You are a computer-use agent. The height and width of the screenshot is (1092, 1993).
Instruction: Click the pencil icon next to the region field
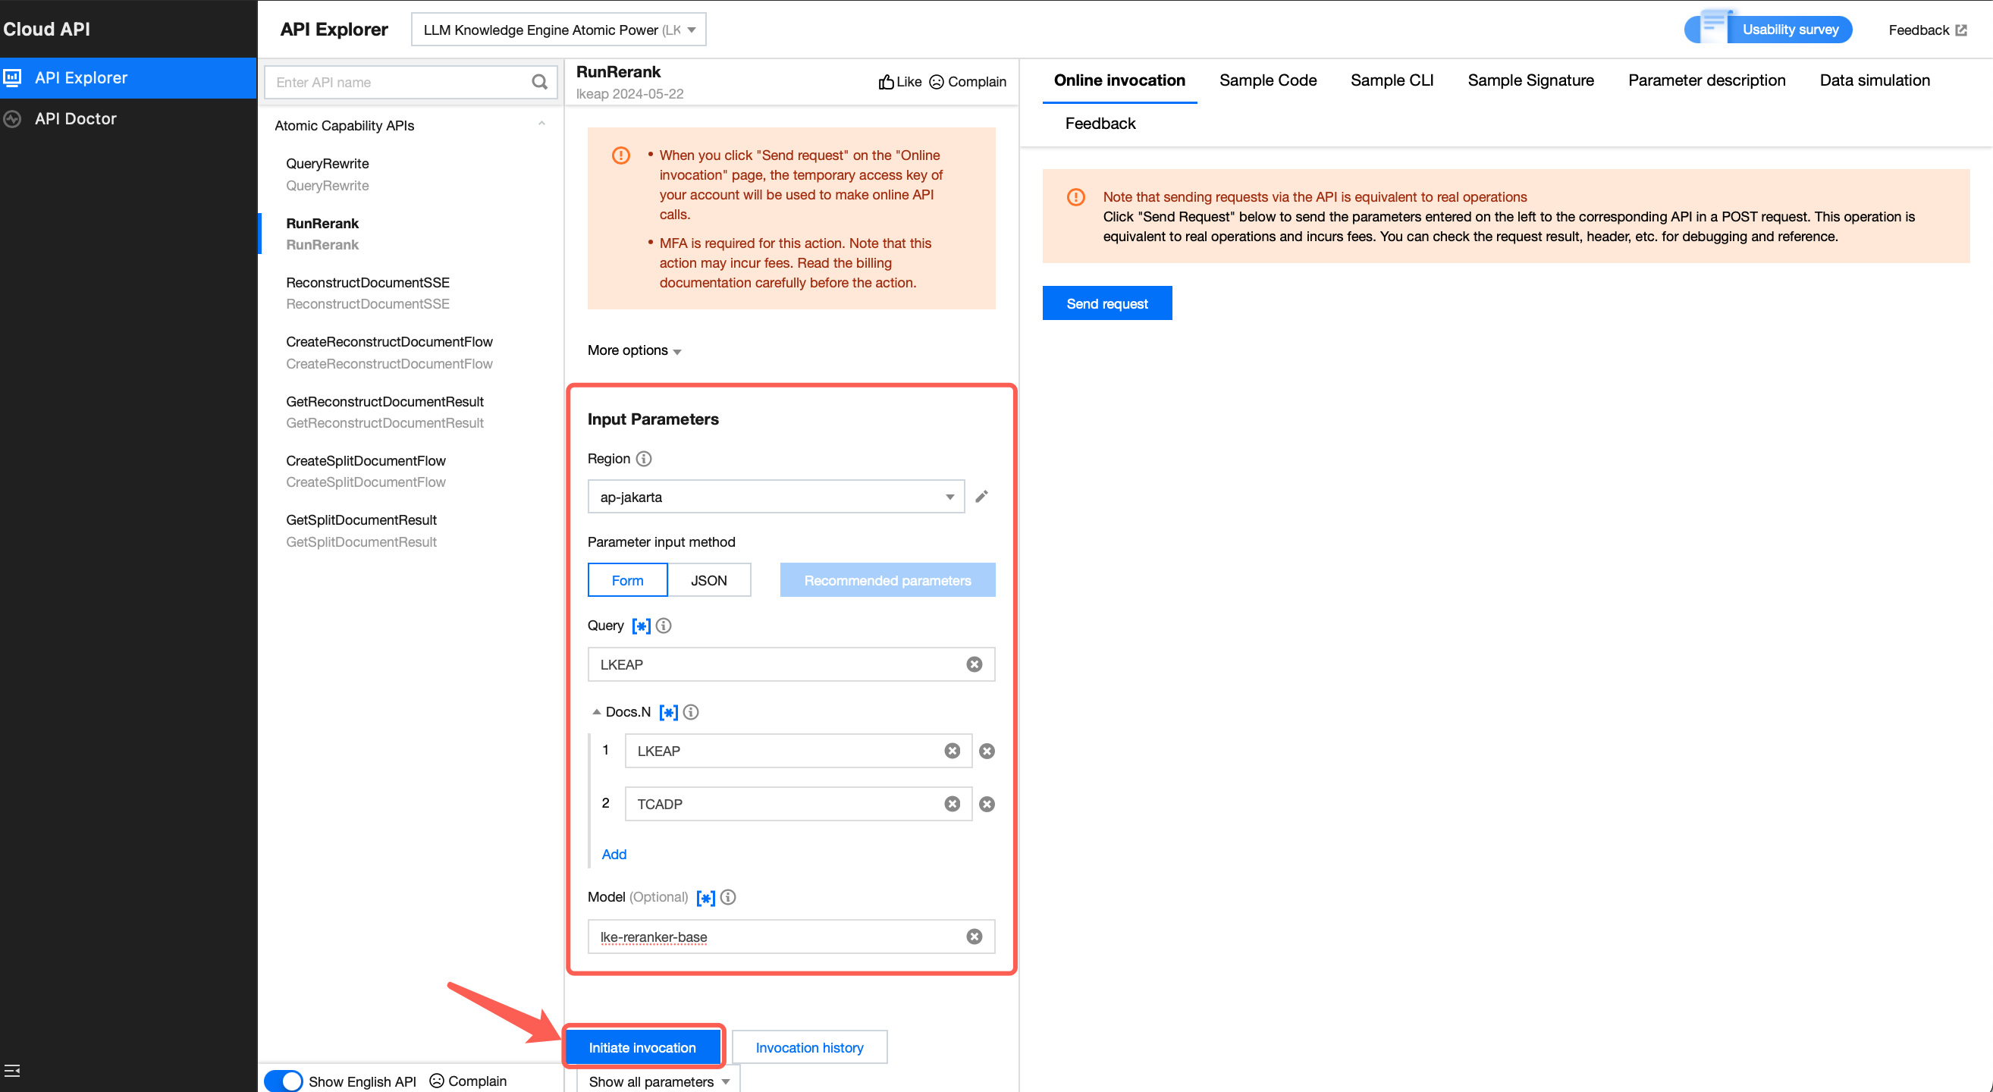tap(981, 497)
